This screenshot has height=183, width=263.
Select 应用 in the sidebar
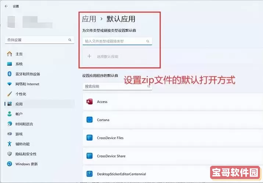[x=39, y=104]
